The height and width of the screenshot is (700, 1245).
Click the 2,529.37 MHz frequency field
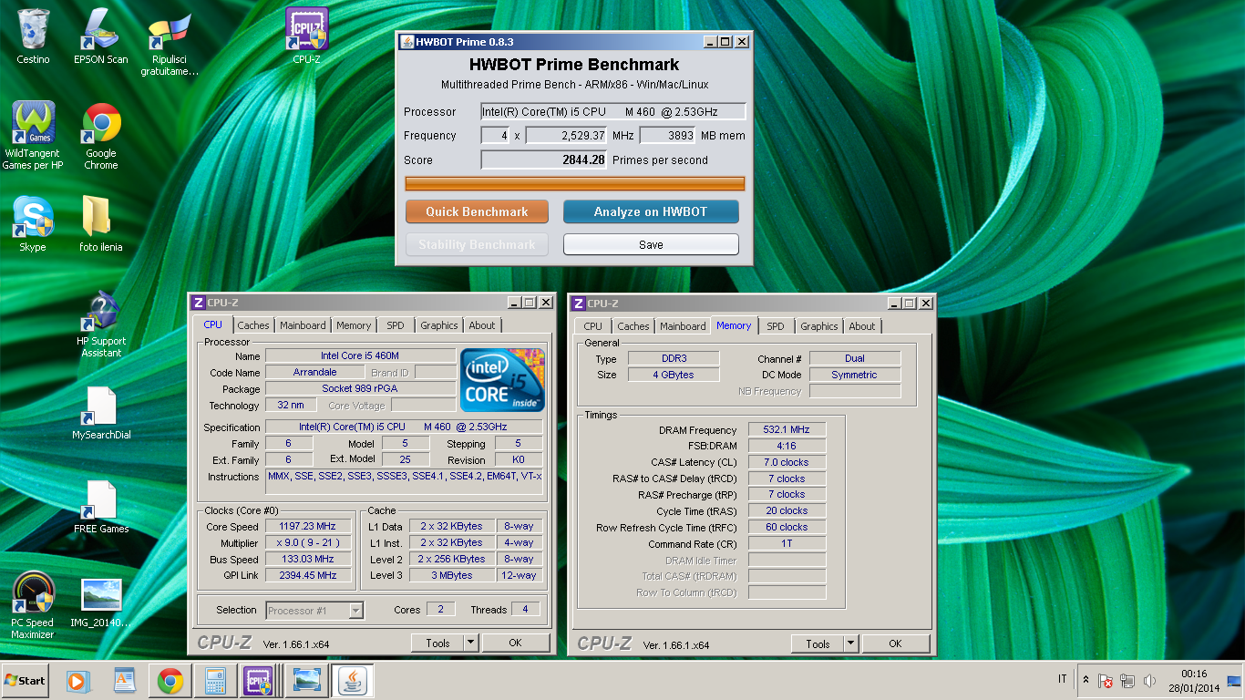point(567,136)
